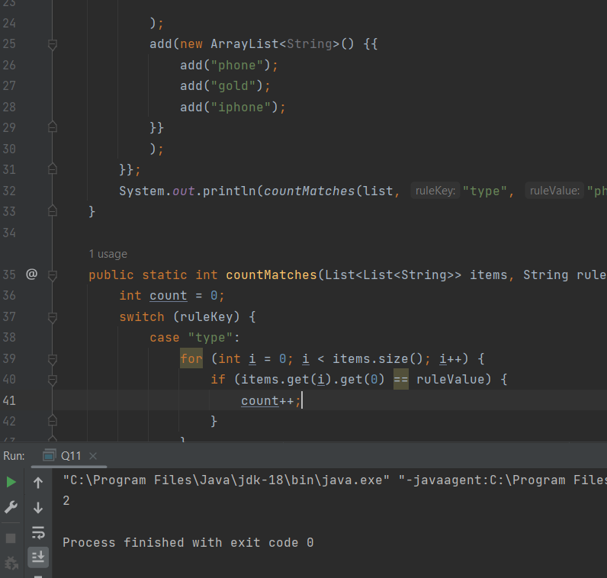Click the italic countMatches call on line 32
This screenshot has width=607, height=578.
pyautogui.click(x=309, y=191)
